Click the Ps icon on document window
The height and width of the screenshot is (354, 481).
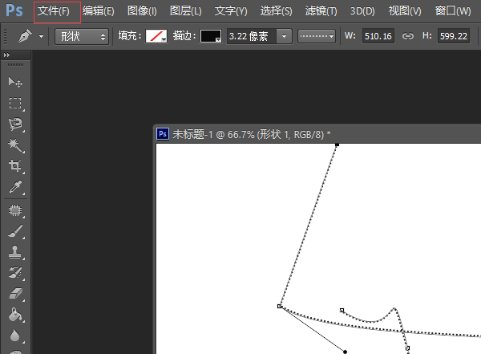click(x=163, y=134)
